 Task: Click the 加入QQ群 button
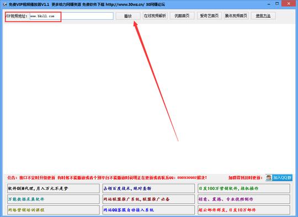pos(279,178)
